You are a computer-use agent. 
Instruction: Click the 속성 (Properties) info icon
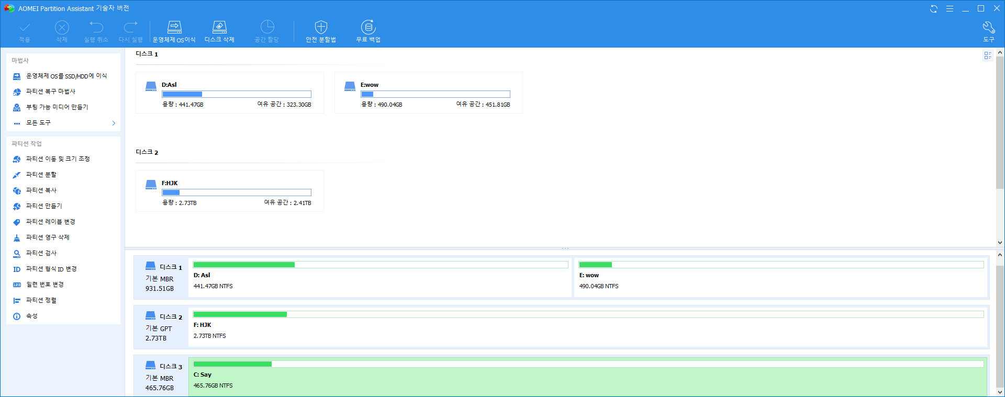(x=17, y=316)
